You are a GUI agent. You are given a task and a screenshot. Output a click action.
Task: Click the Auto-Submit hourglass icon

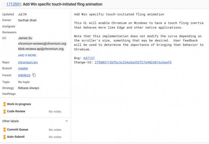tap(4, 137)
